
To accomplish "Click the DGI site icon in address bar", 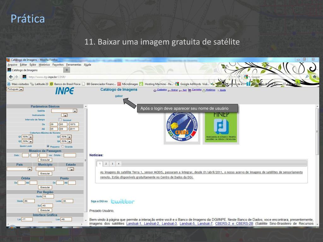I will click(x=24, y=77).
